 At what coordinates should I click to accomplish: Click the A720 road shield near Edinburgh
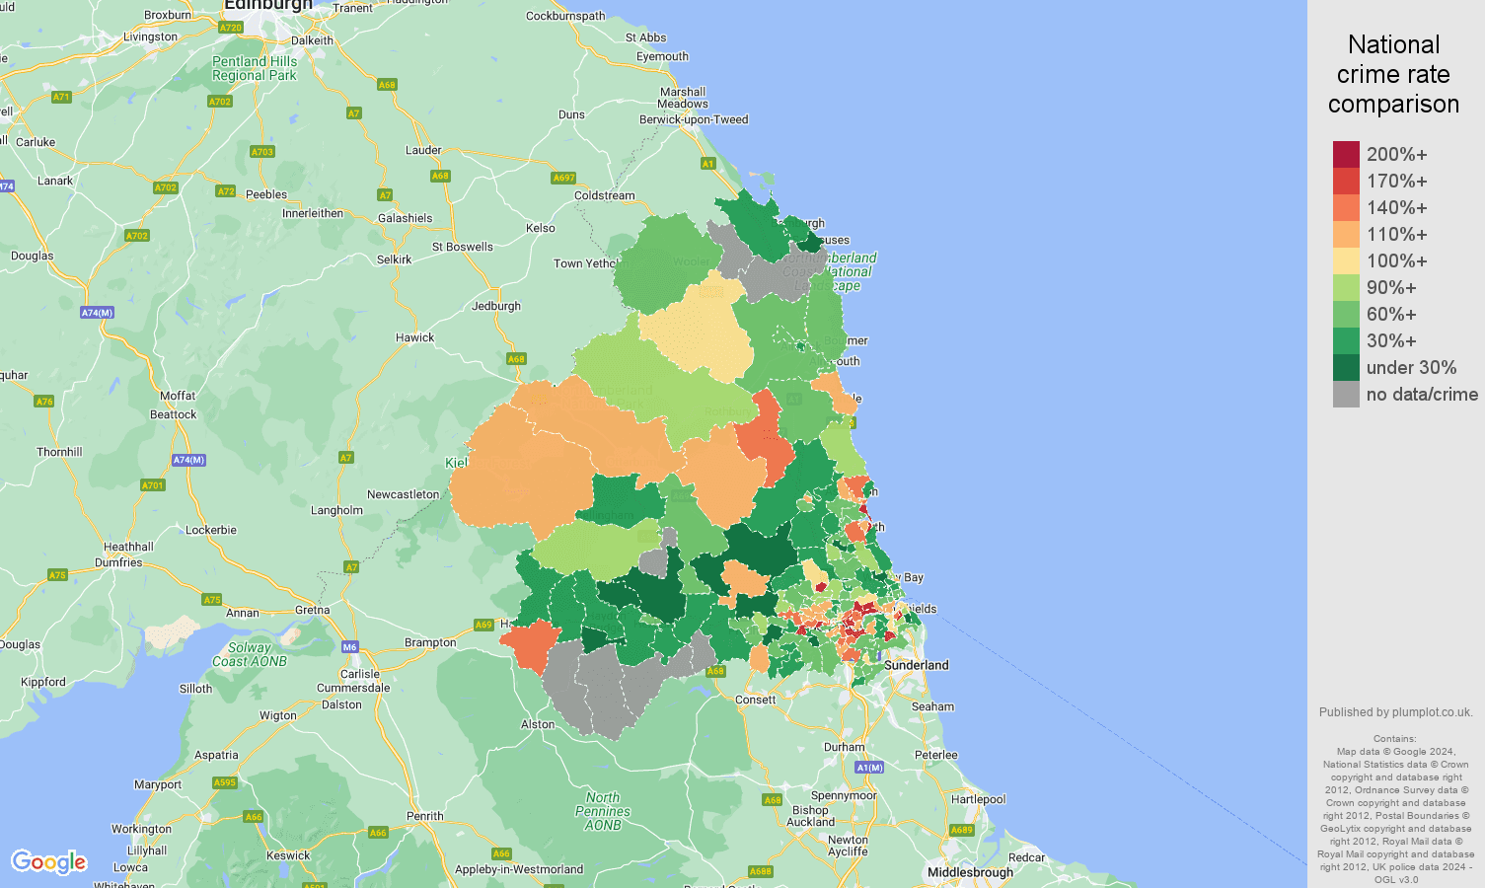(231, 28)
